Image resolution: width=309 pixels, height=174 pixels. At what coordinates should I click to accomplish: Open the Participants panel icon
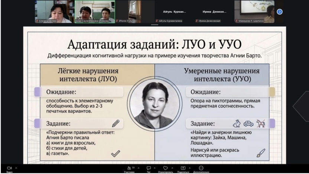click(129, 168)
